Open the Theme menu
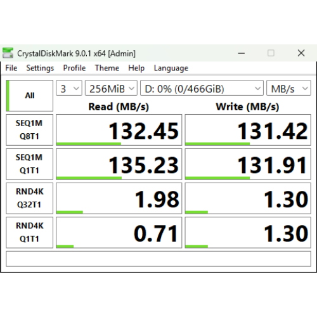Screen dimensions: 317x317 (x=107, y=68)
